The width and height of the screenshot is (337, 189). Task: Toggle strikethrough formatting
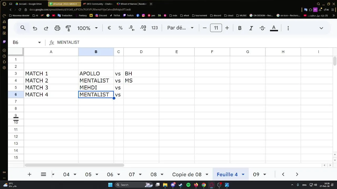coord(262,28)
